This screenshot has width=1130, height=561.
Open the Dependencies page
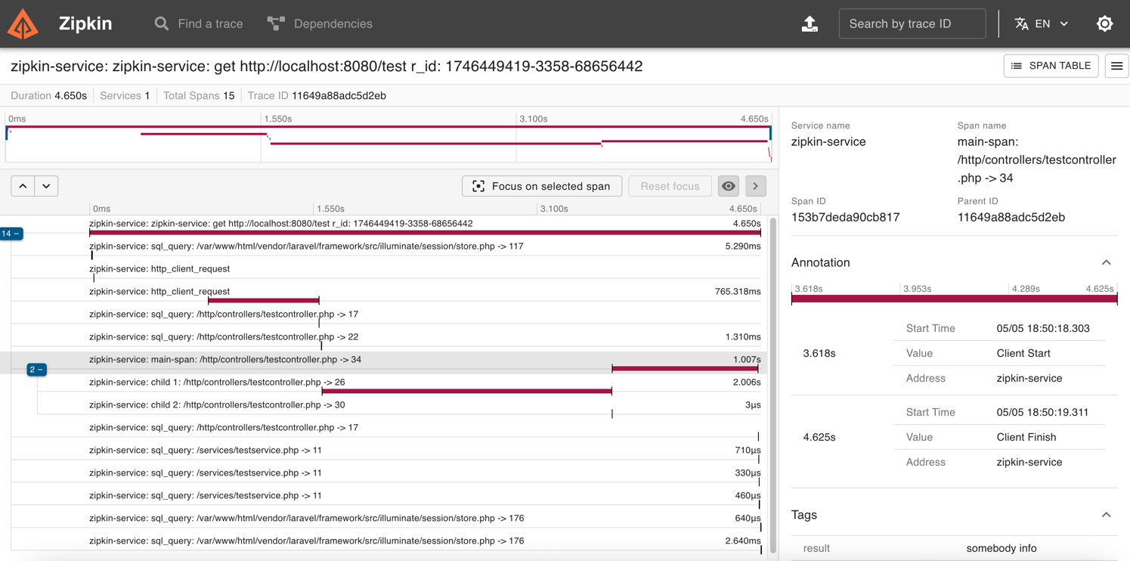pyautogui.click(x=320, y=24)
